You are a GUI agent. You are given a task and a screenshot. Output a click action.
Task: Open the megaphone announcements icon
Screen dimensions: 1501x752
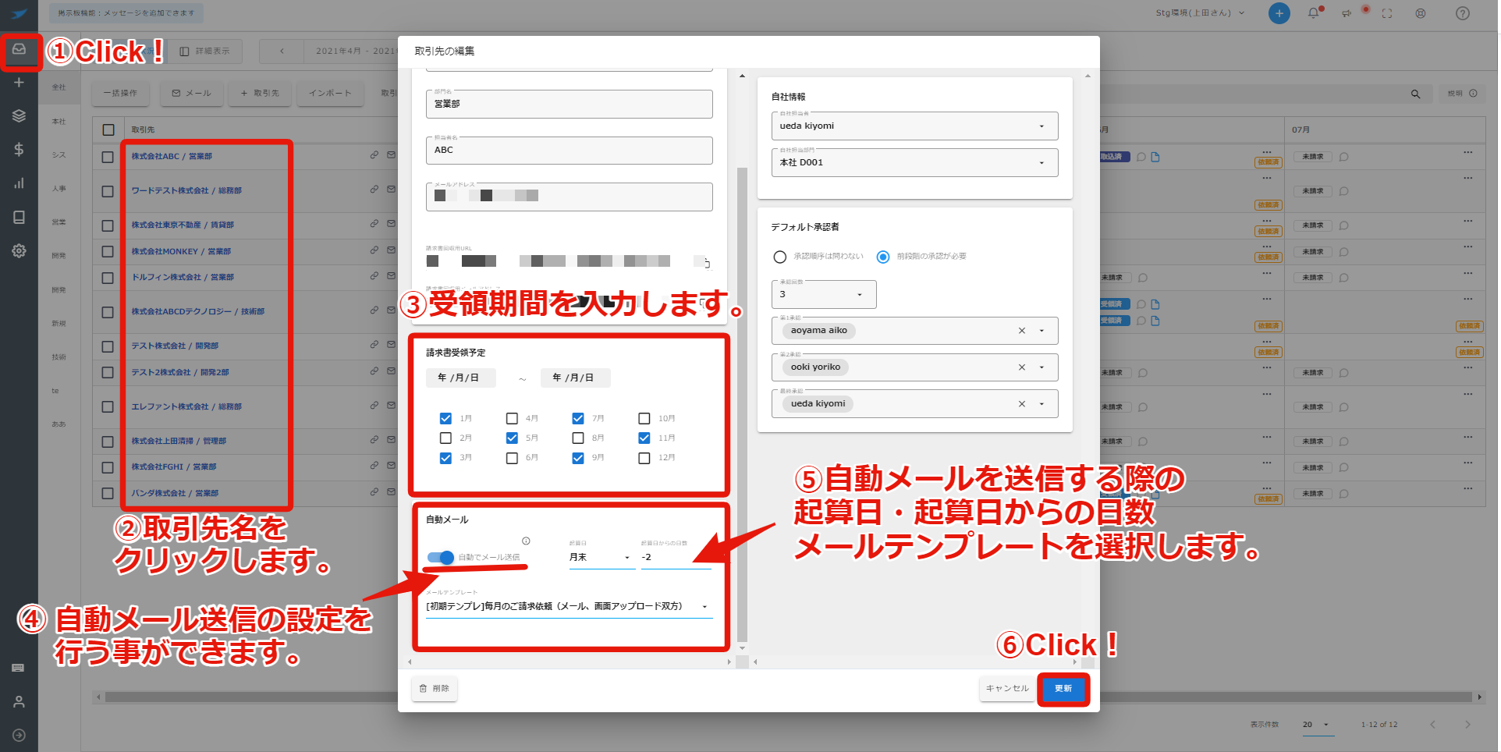pyautogui.click(x=1347, y=13)
